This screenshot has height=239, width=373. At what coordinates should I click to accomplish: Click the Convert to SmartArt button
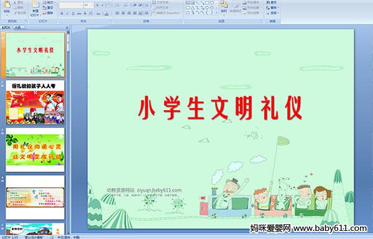coord(167,13)
